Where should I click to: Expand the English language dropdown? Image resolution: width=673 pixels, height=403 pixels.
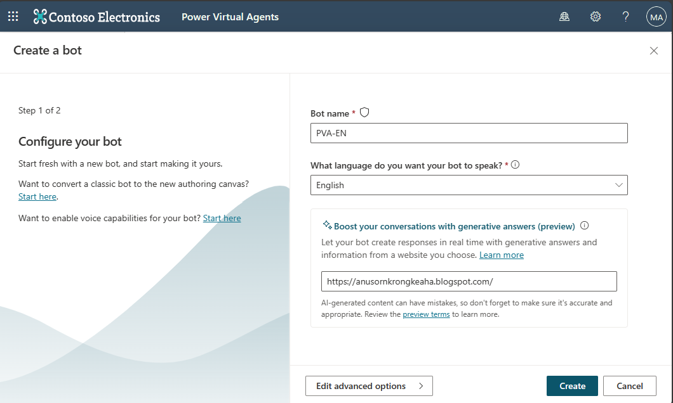coord(469,185)
